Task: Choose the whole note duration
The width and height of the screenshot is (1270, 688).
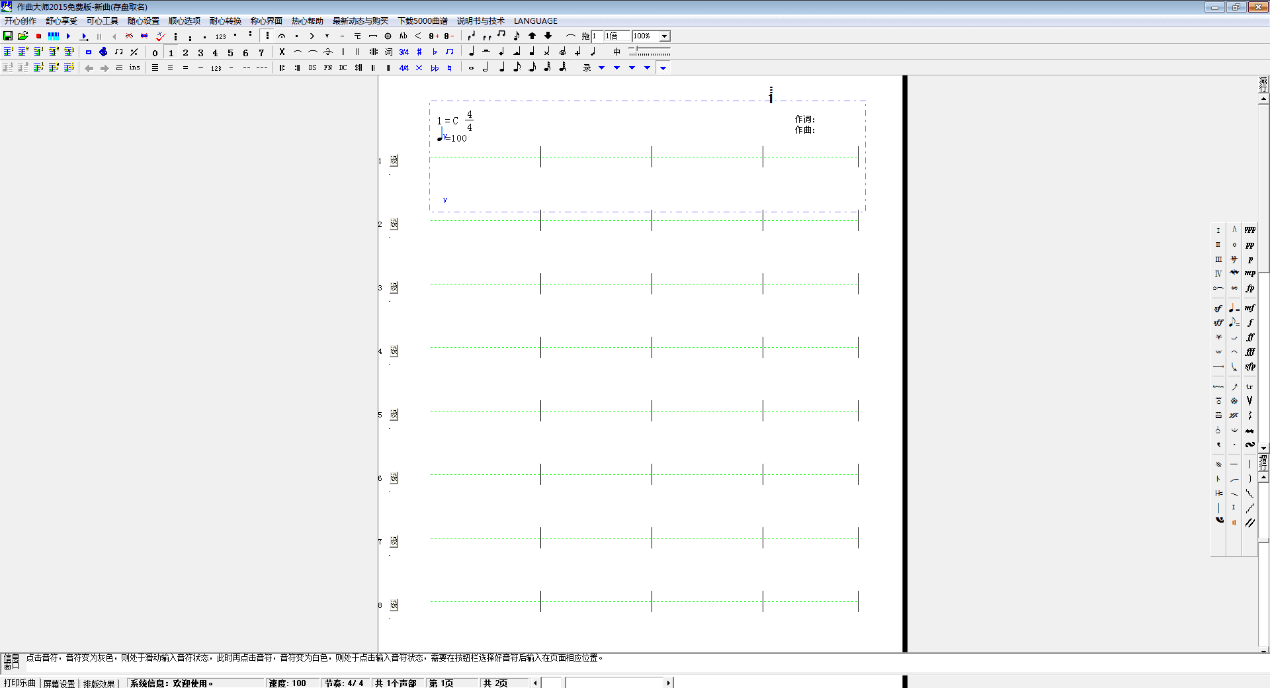Action: 471,67
